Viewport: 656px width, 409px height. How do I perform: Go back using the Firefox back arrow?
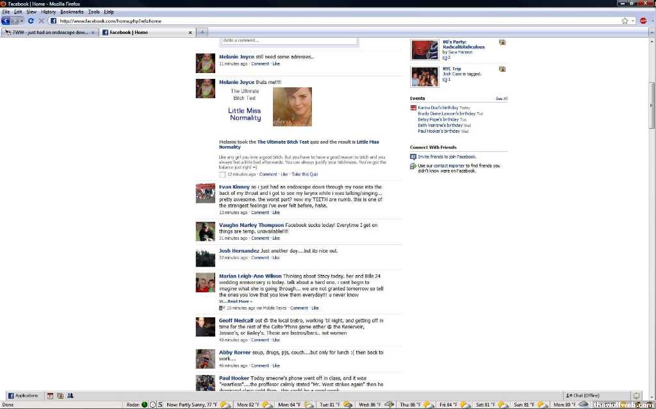tap(5, 21)
